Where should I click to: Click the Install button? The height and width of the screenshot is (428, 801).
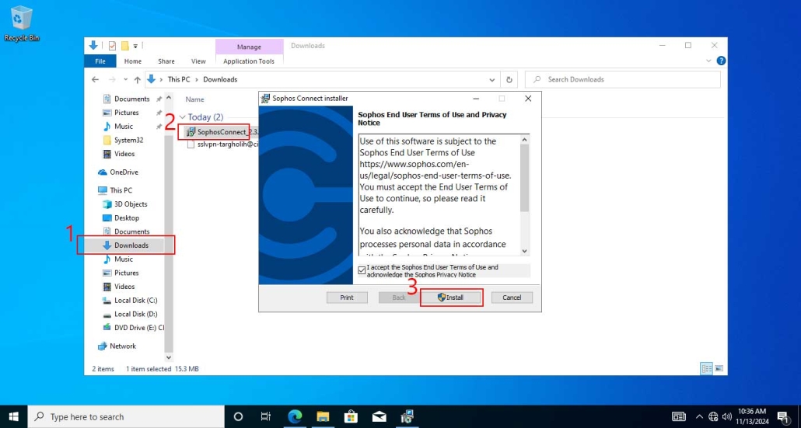[450, 298]
